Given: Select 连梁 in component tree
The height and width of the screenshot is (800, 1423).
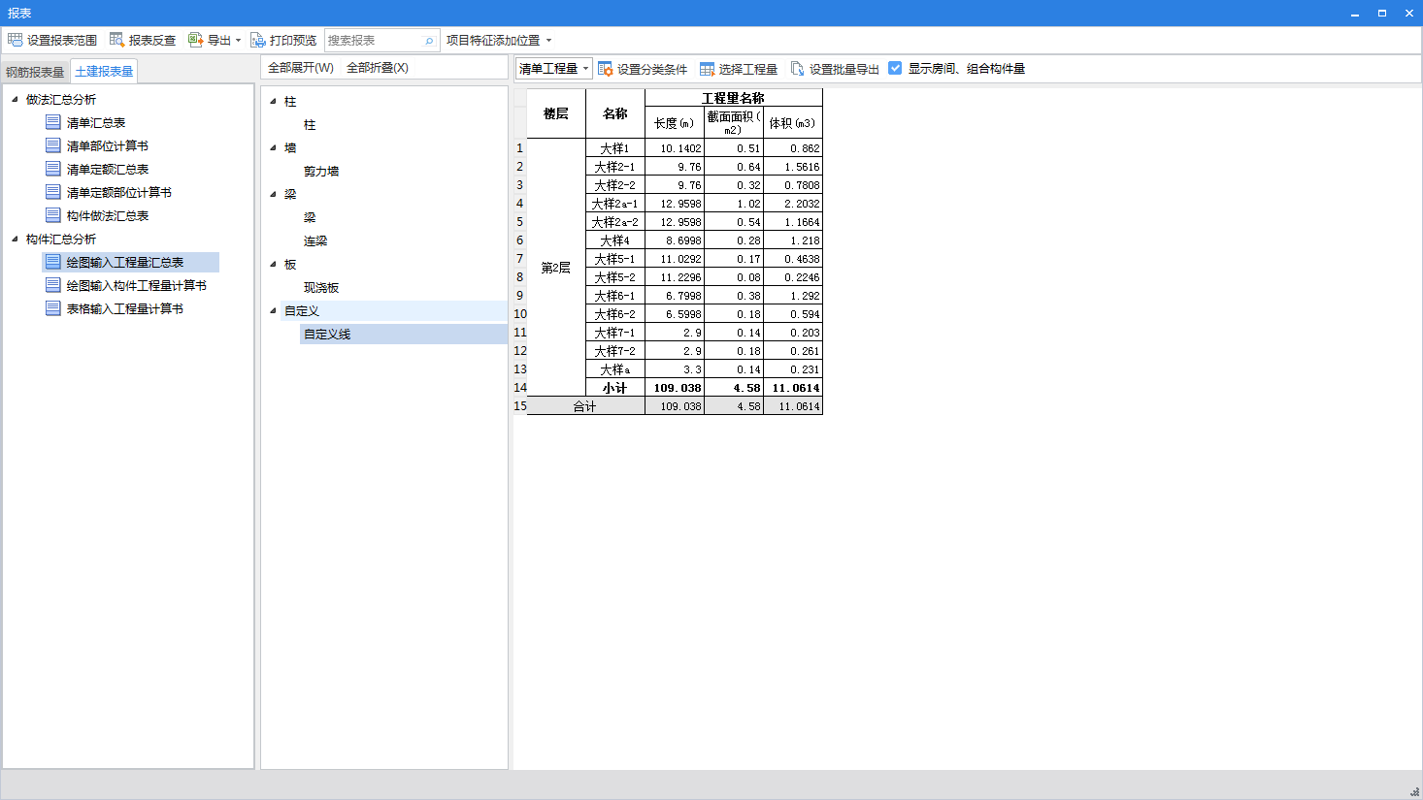Looking at the screenshot, I should pyautogui.click(x=315, y=240).
